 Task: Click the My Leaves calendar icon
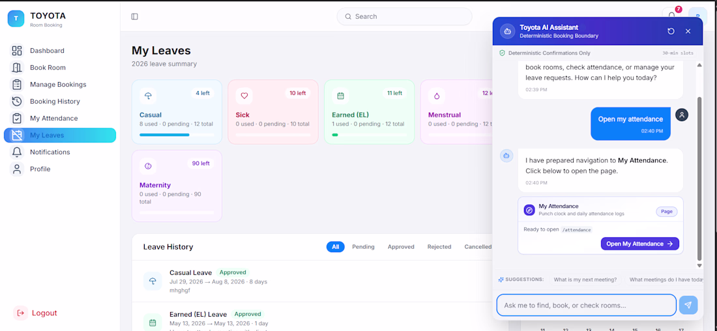[17, 136]
